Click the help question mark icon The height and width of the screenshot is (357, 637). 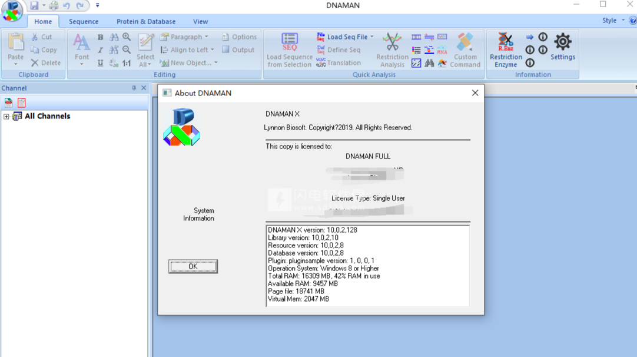point(632,21)
